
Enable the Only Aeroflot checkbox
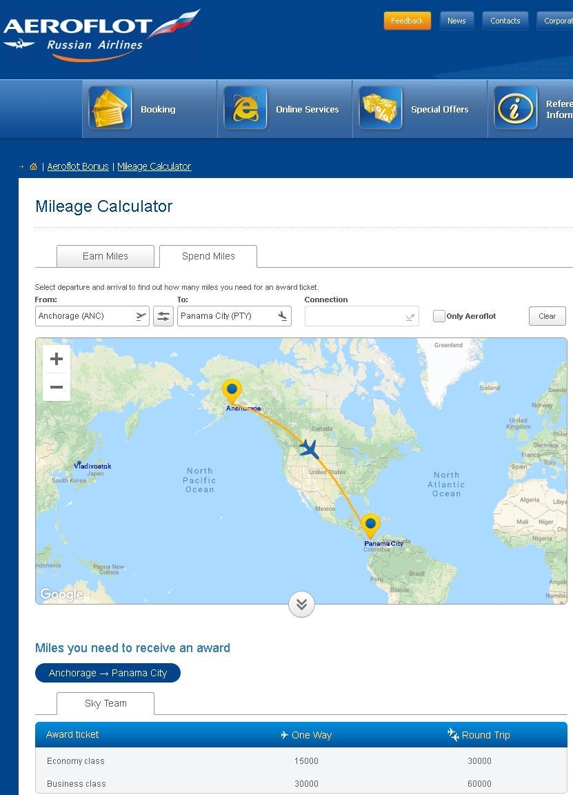pyautogui.click(x=439, y=316)
